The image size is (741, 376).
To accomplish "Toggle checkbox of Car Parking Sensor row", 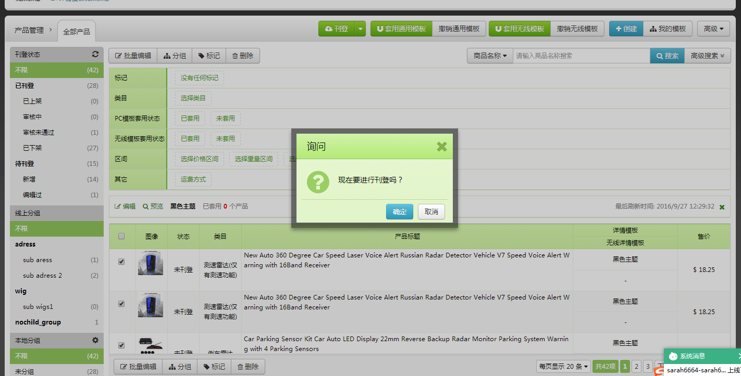I will pos(121,345).
